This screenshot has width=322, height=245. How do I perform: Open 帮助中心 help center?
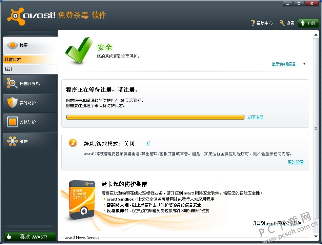262,23
